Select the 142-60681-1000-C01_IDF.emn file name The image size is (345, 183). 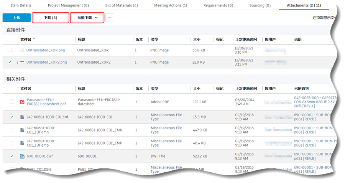pos(41,130)
